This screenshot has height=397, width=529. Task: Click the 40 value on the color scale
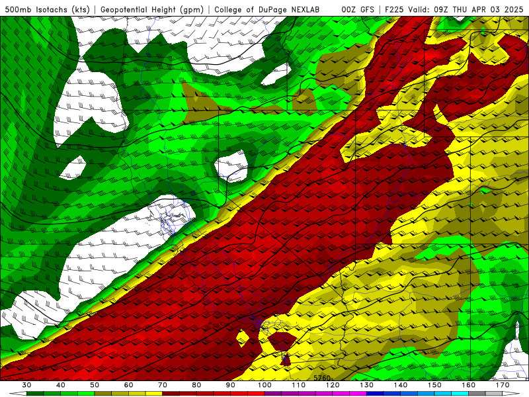click(x=61, y=385)
